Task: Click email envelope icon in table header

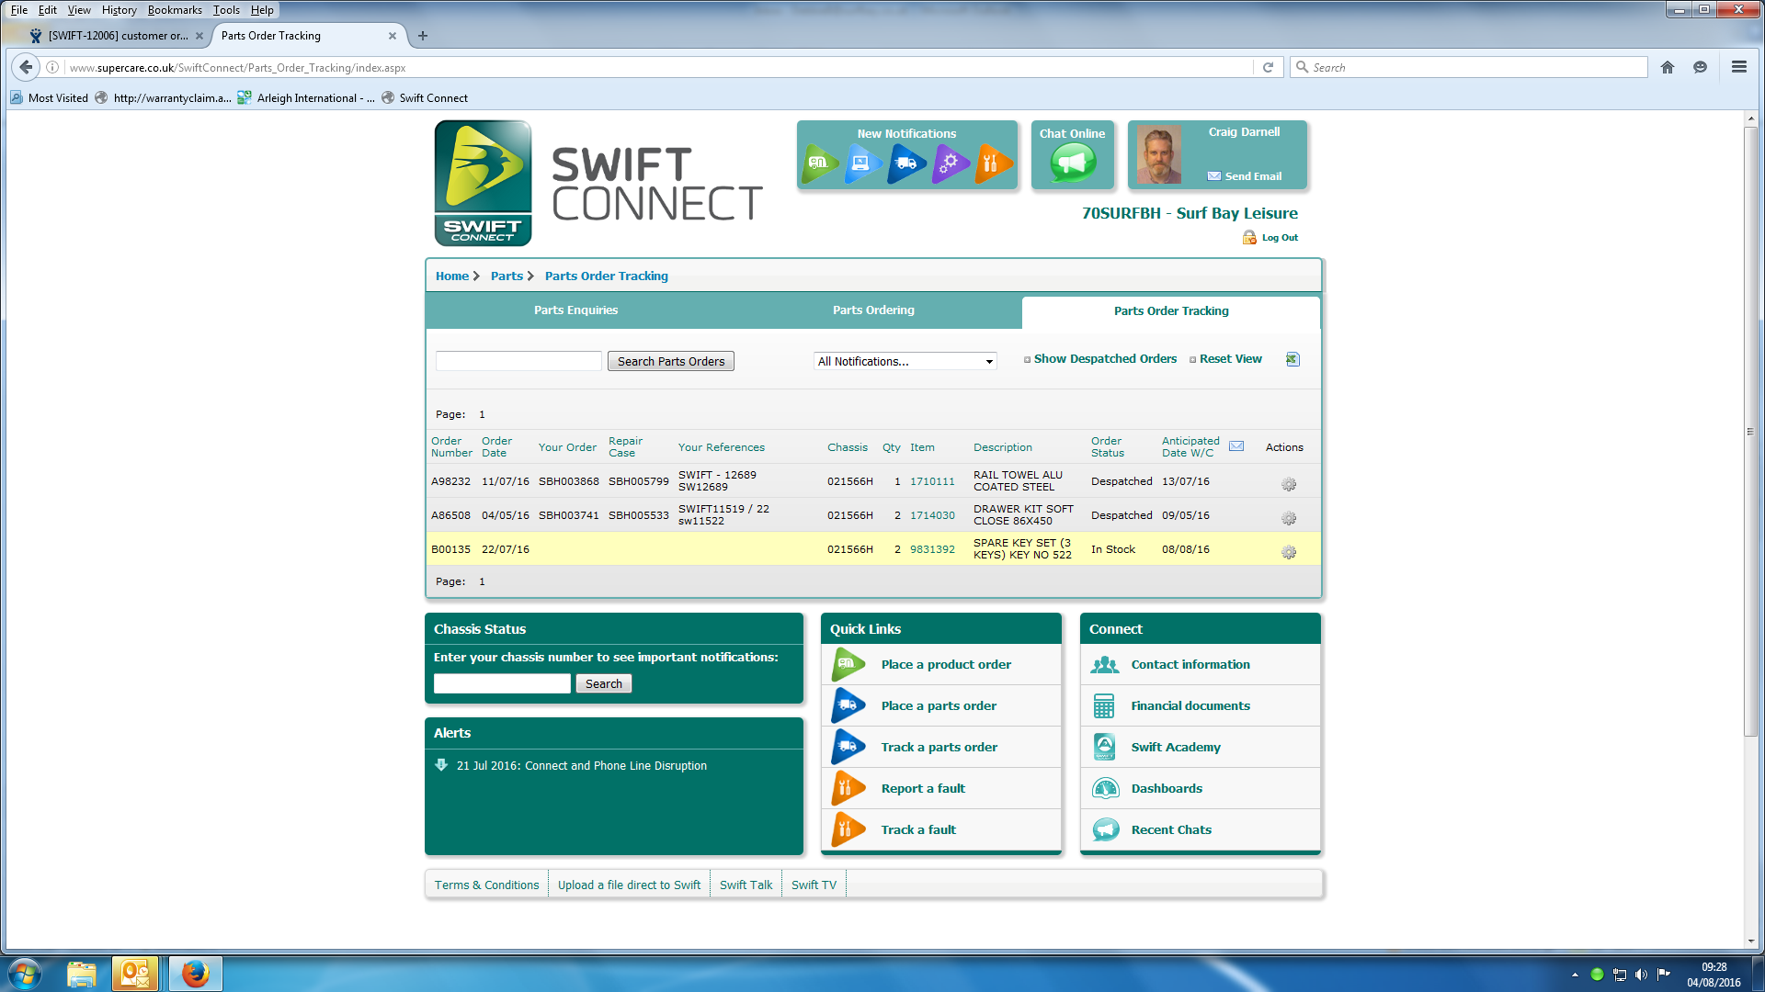Action: [1236, 446]
